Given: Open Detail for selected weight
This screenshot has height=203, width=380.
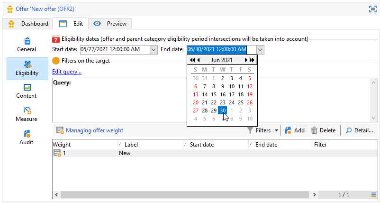Looking at the screenshot, I should click(x=359, y=130).
